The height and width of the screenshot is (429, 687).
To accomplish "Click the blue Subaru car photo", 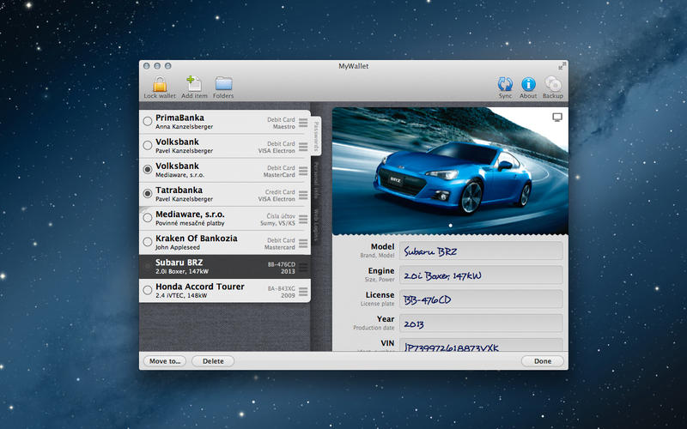I will click(x=450, y=171).
